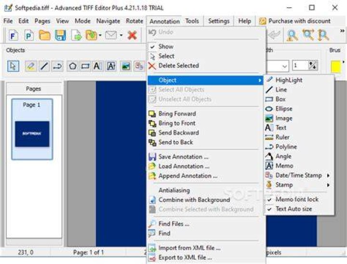Expand the Date/Time Stamp submenu

[x=299, y=175]
